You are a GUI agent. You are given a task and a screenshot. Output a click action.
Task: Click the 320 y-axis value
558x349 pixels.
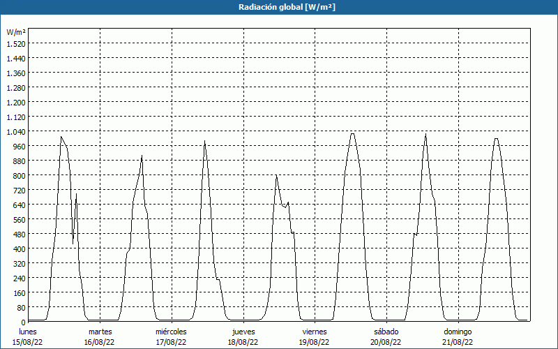click(20, 264)
